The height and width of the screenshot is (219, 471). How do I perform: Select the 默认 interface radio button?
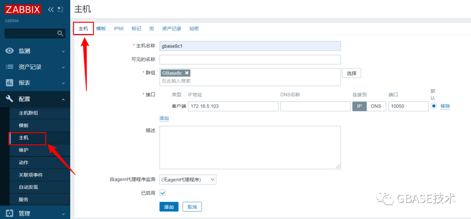(433, 106)
